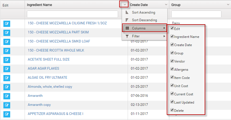This screenshot has height=120, width=231.
Task: Open Almonds, whole, shelled copy ingredient
Action: (x=50, y=87)
